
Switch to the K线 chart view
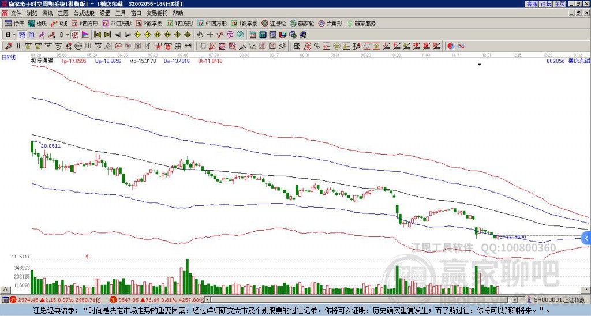click(59, 23)
